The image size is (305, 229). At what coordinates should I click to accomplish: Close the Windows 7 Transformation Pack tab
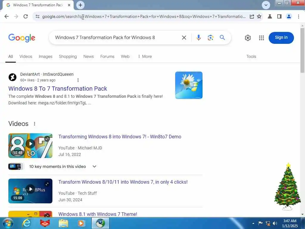(x=69, y=5)
